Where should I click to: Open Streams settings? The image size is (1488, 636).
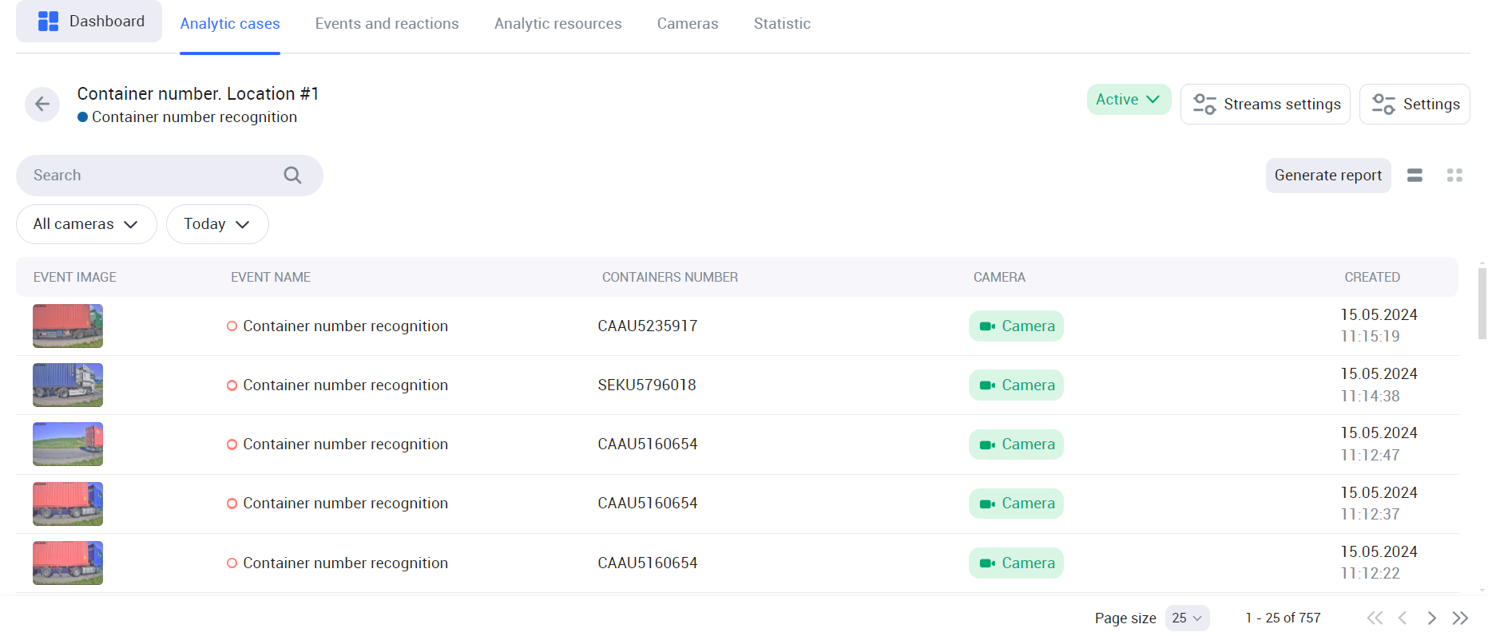[x=1265, y=105]
